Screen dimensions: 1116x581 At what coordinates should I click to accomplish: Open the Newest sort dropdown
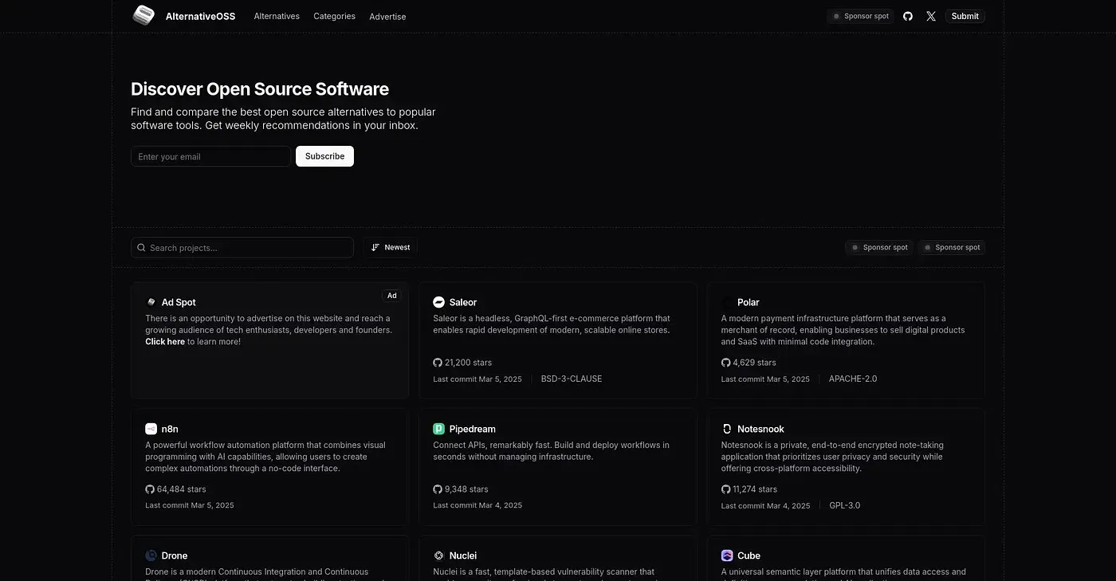click(x=391, y=247)
